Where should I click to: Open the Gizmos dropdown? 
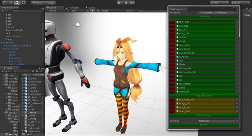click(x=131, y=11)
